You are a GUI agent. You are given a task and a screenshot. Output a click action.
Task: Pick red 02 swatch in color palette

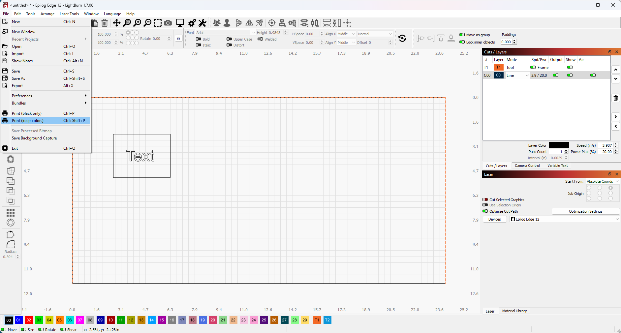pyautogui.click(x=29, y=320)
